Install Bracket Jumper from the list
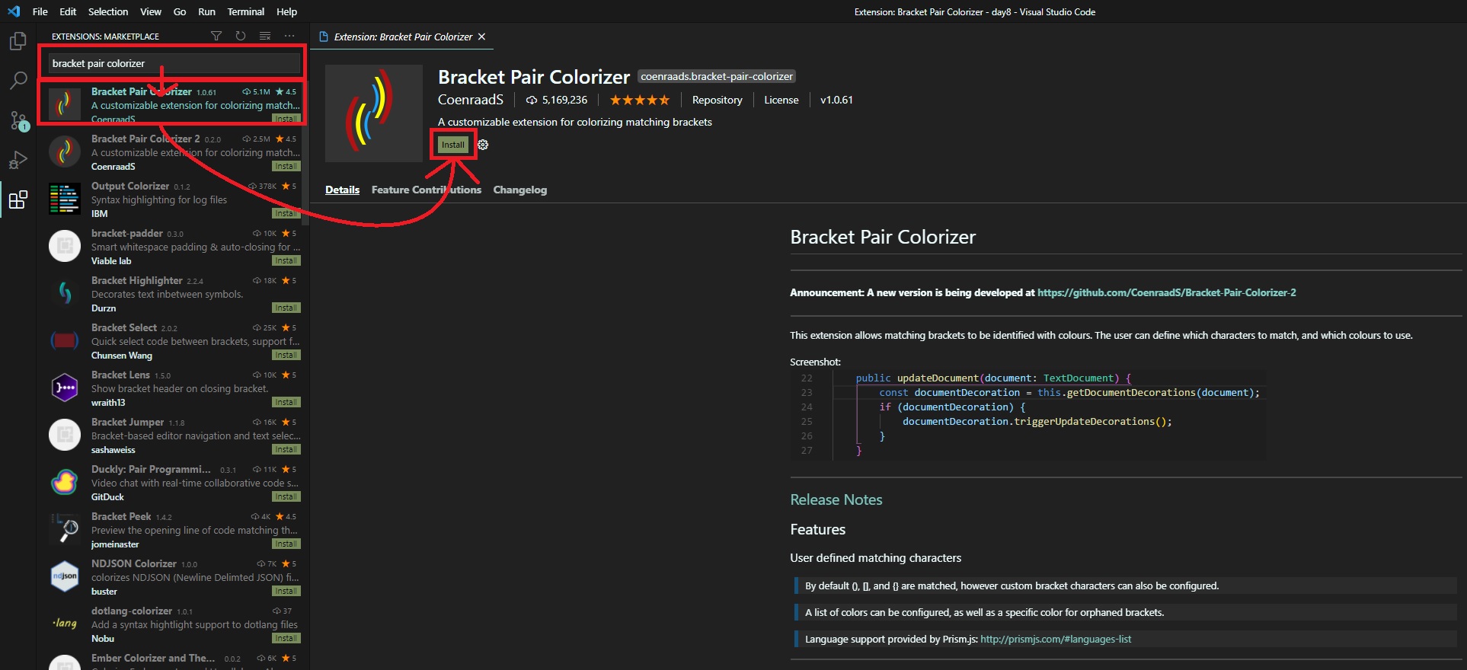Viewport: 1467px width, 670px height. [286, 450]
